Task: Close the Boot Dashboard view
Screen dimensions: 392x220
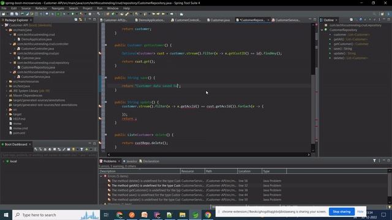Action: pyautogui.click(x=30, y=144)
